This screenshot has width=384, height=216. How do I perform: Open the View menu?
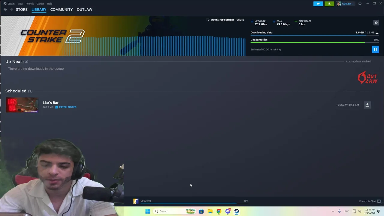click(x=20, y=4)
